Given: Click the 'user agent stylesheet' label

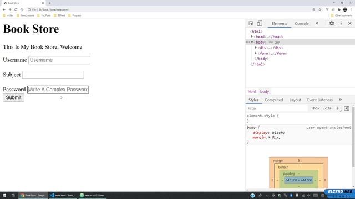Looking at the screenshot, I should pyautogui.click(x=328, y=128).
